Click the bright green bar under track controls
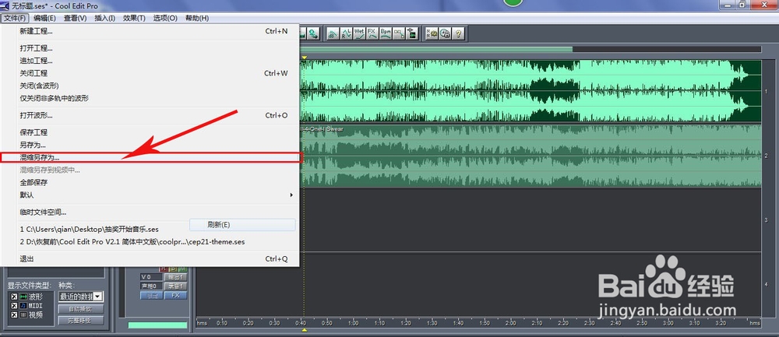This screenshot has width=779, height=337. [x=157, y=325]
